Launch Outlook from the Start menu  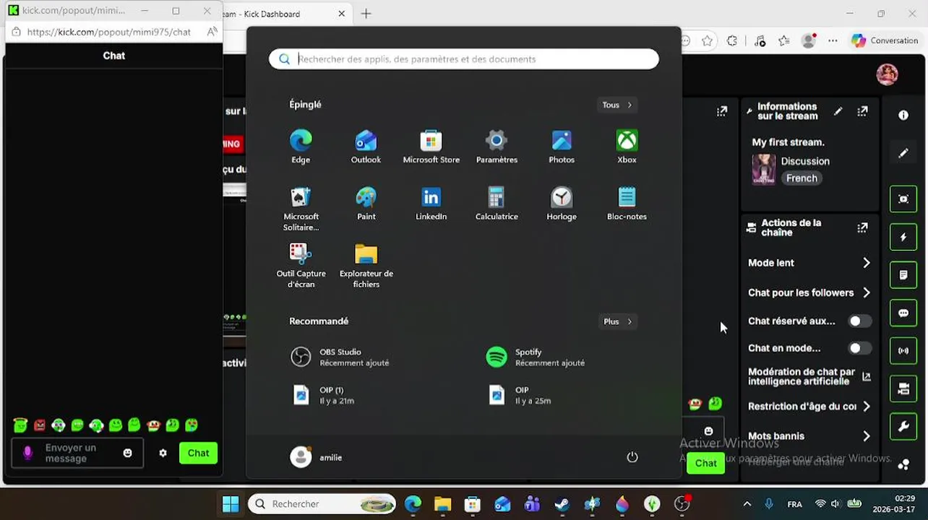(366, 147)
